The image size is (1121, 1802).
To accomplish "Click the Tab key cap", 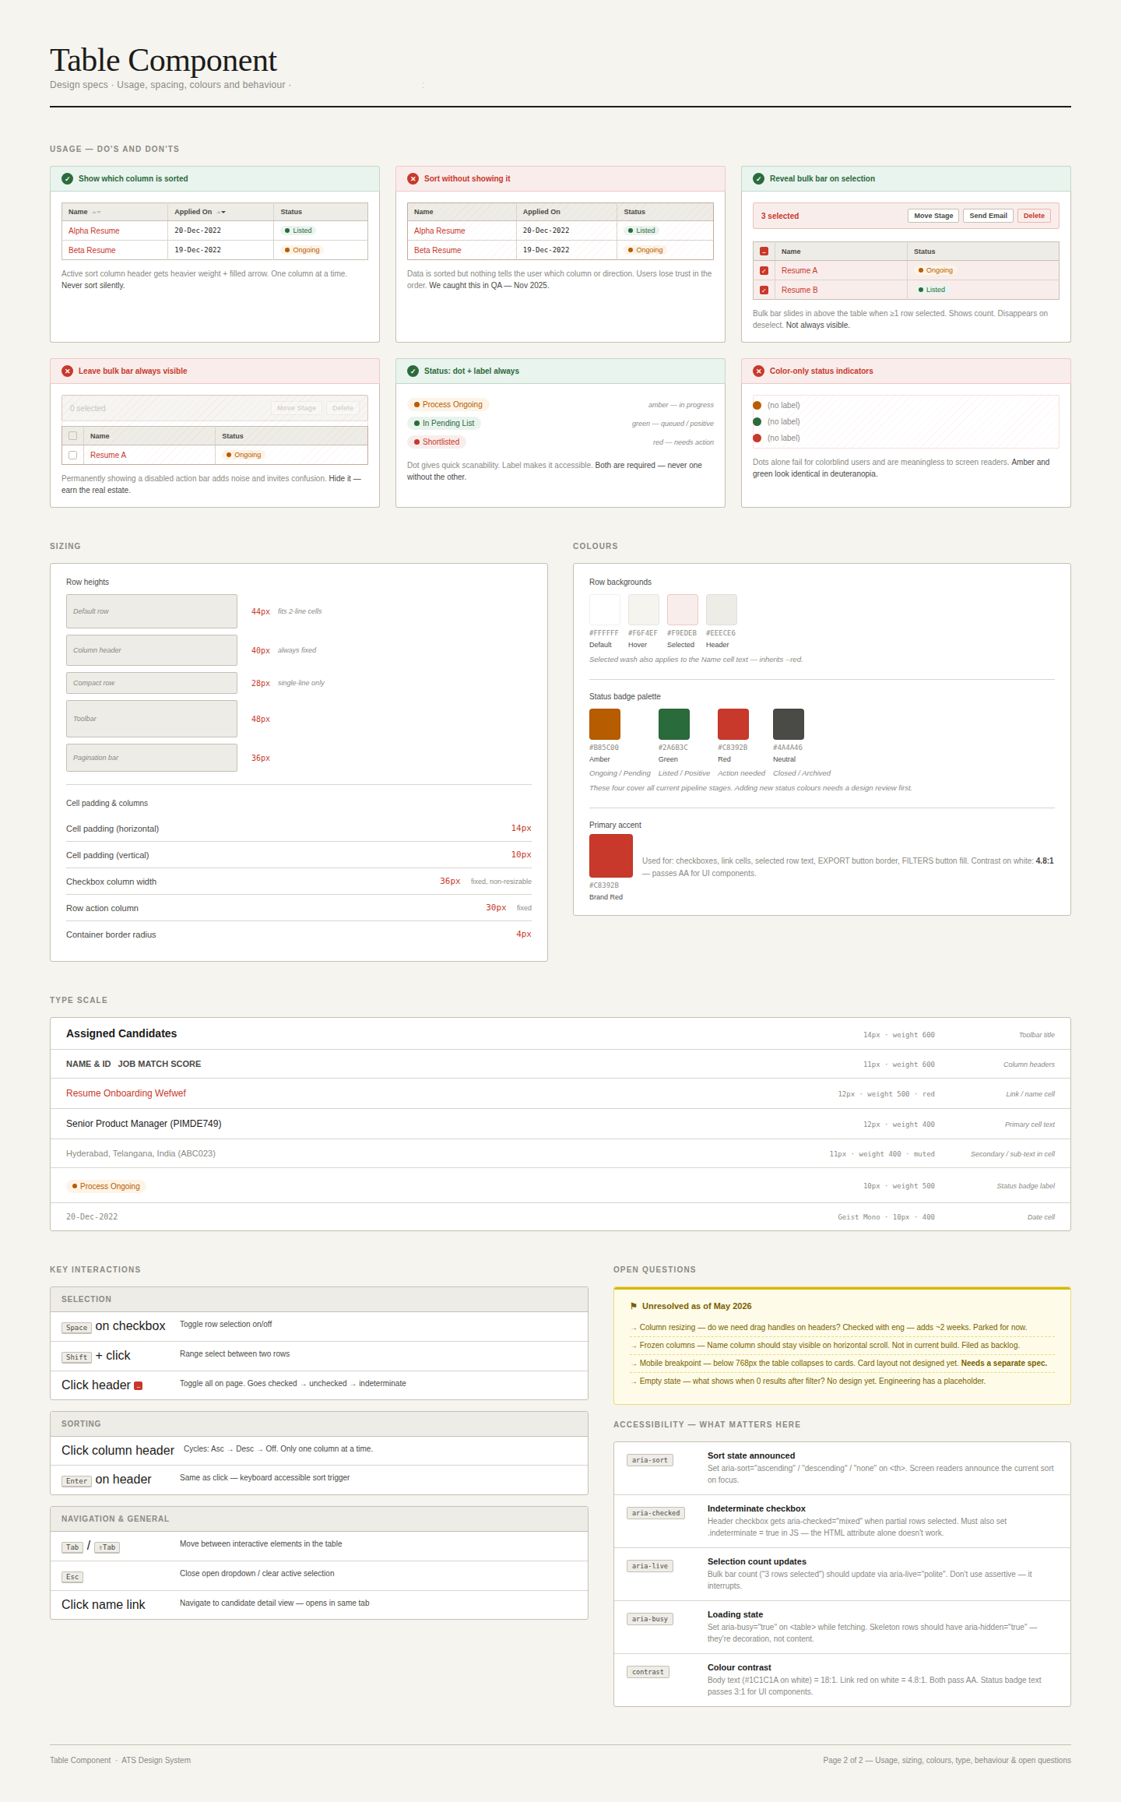I will [72, 1547].
